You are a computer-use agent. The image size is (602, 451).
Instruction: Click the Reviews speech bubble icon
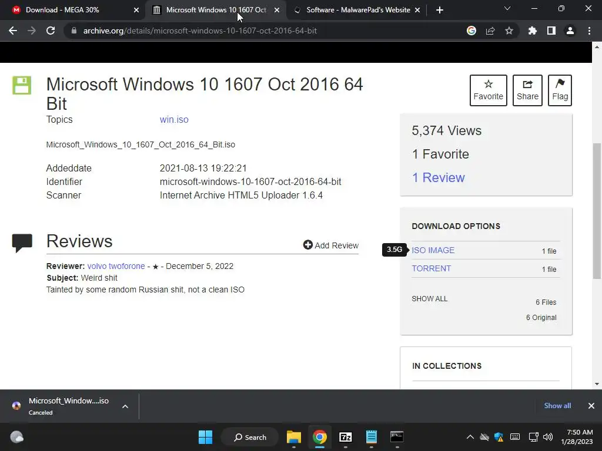pyautogui.click(x=22, y=243)
